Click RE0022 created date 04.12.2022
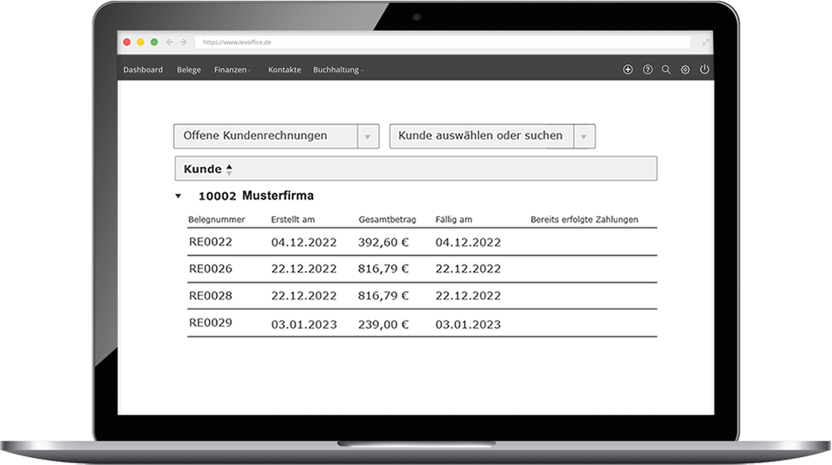The width and height of the screenshot is (832, 465). pyautogui.click(x=304, y=242)
